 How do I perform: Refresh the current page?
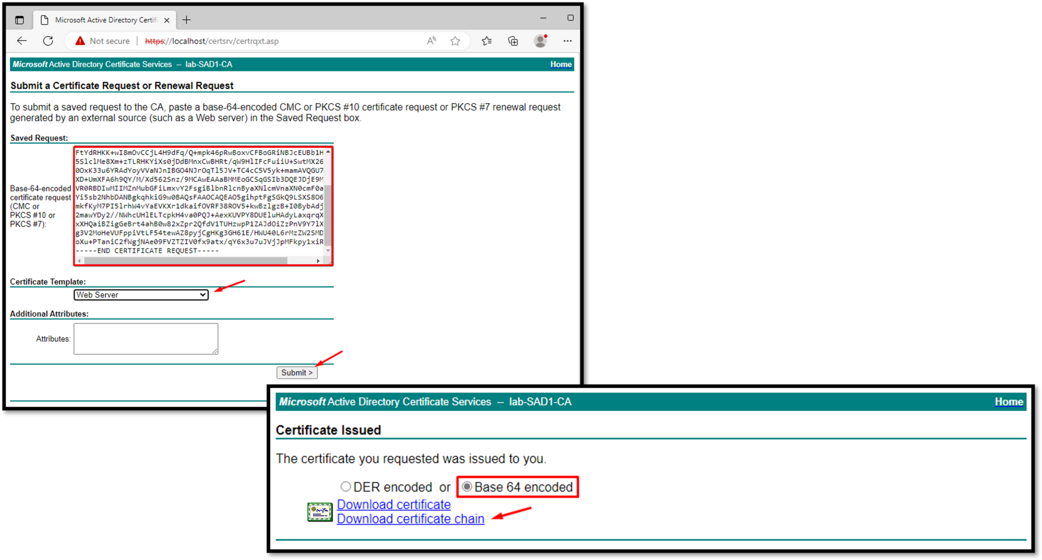pos(48,41)
